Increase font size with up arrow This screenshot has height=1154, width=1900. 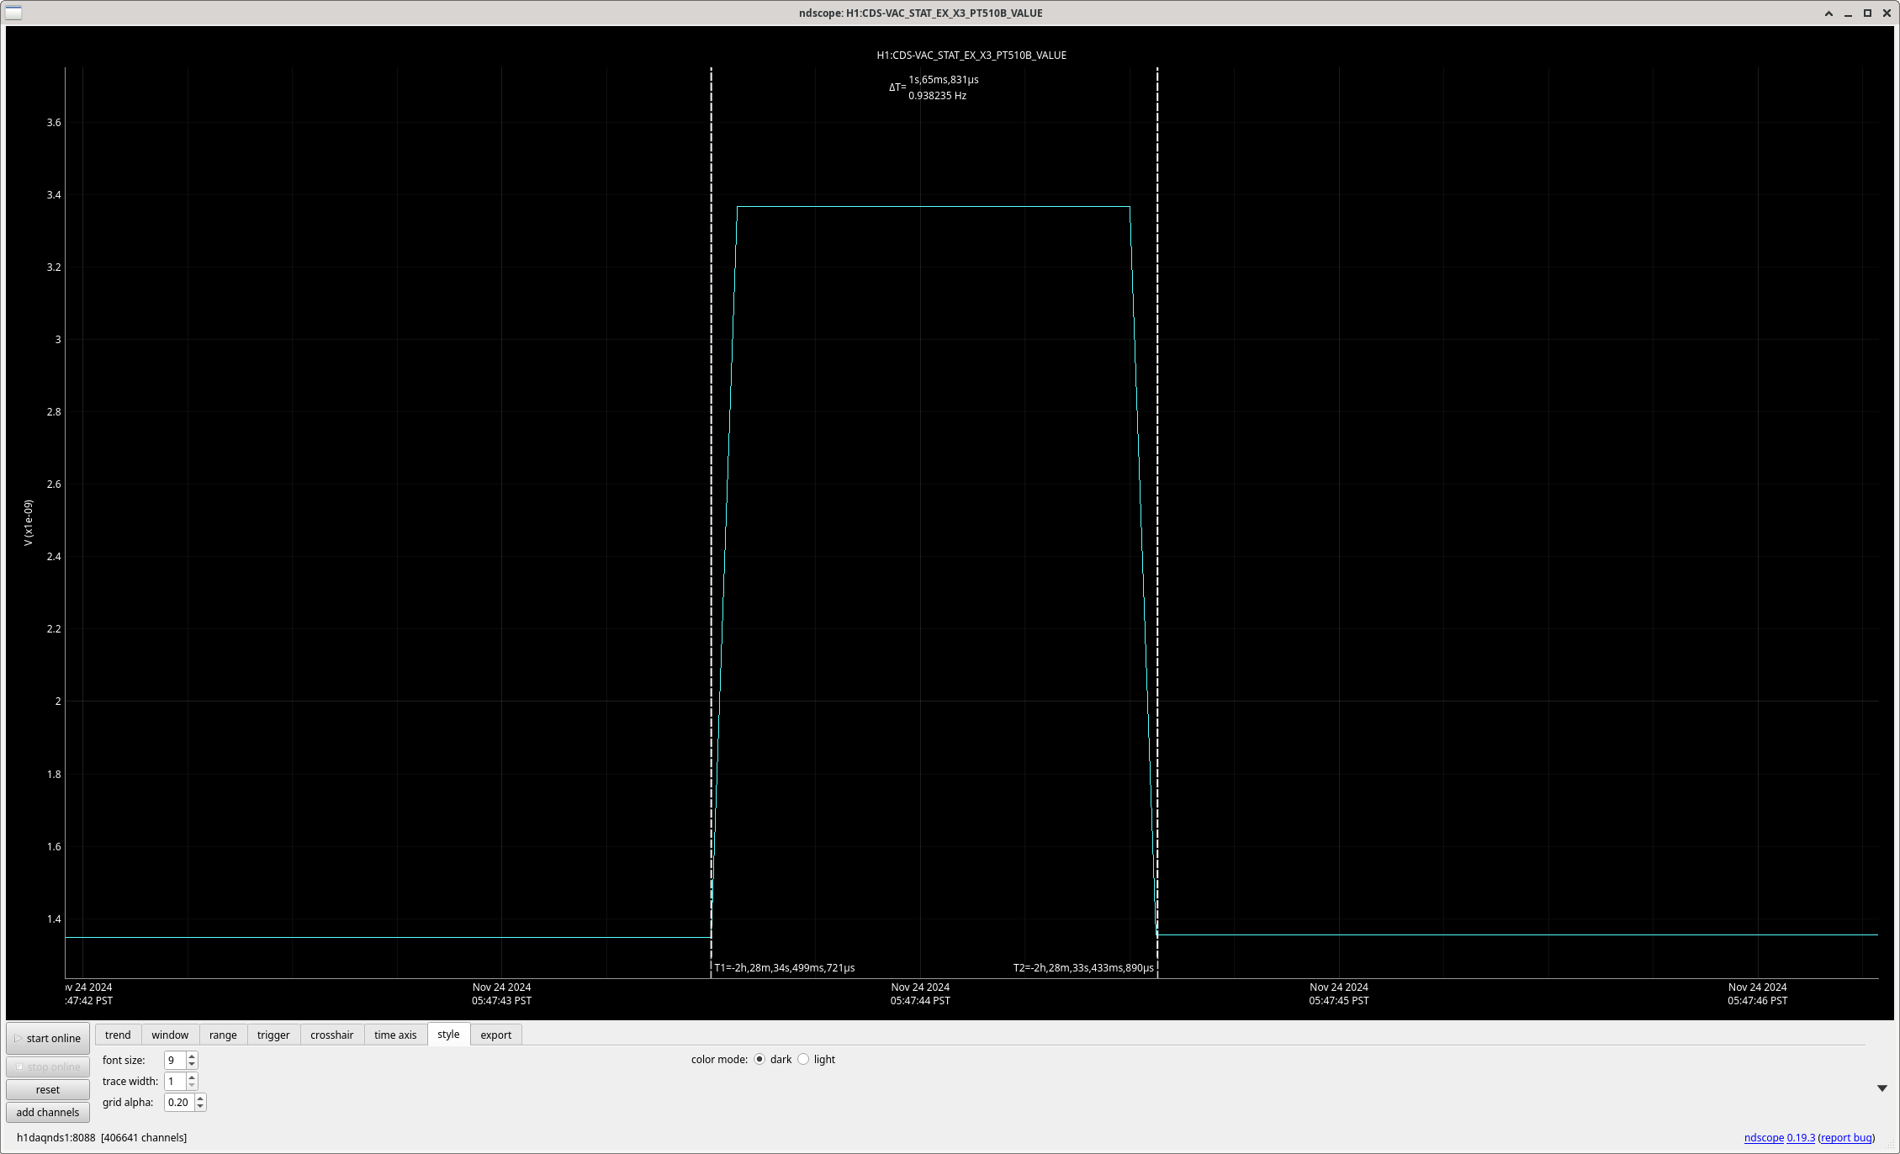(x=192, y=1056)
